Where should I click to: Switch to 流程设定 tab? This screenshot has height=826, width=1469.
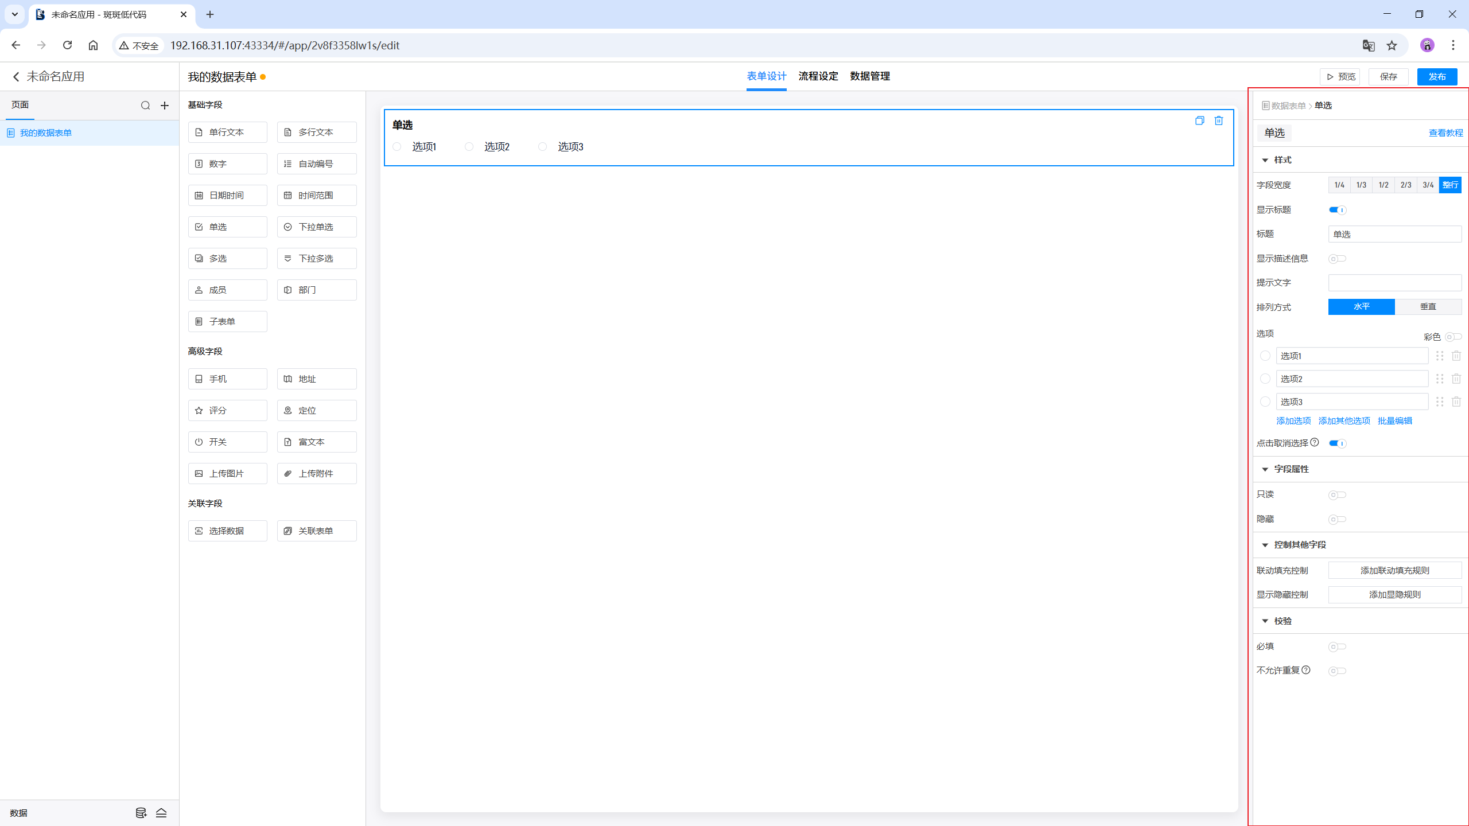click(x=818, y=76)
